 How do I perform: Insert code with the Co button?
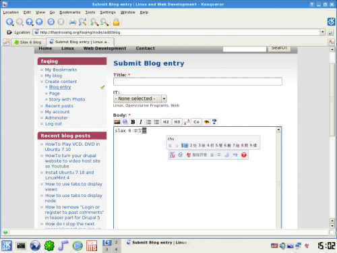197,122
